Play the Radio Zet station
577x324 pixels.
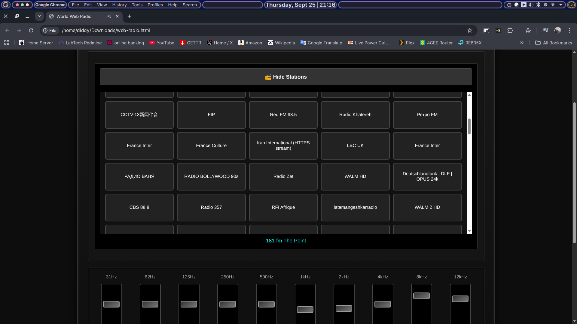point(283,176)
